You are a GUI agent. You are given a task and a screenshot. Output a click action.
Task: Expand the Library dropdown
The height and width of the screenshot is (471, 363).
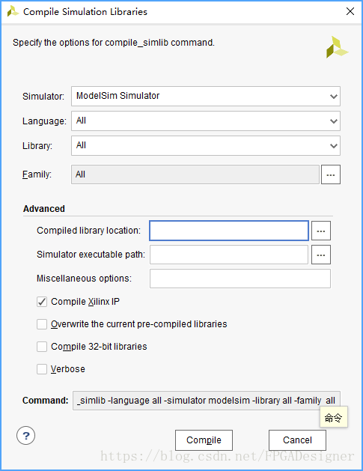206,145
